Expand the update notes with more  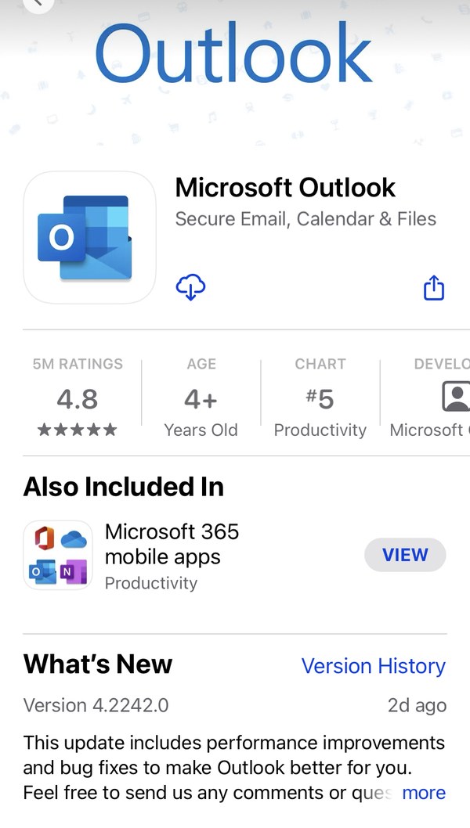(x=424, y=793)
